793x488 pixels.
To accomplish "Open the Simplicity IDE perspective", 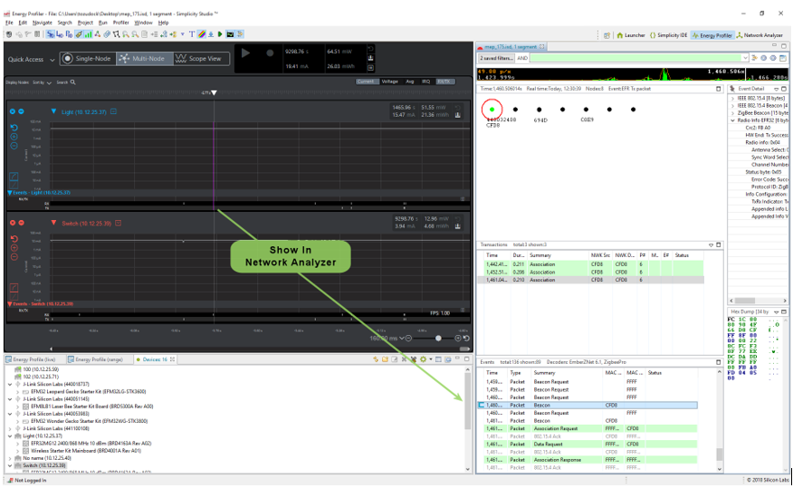I will coord(668,35).
